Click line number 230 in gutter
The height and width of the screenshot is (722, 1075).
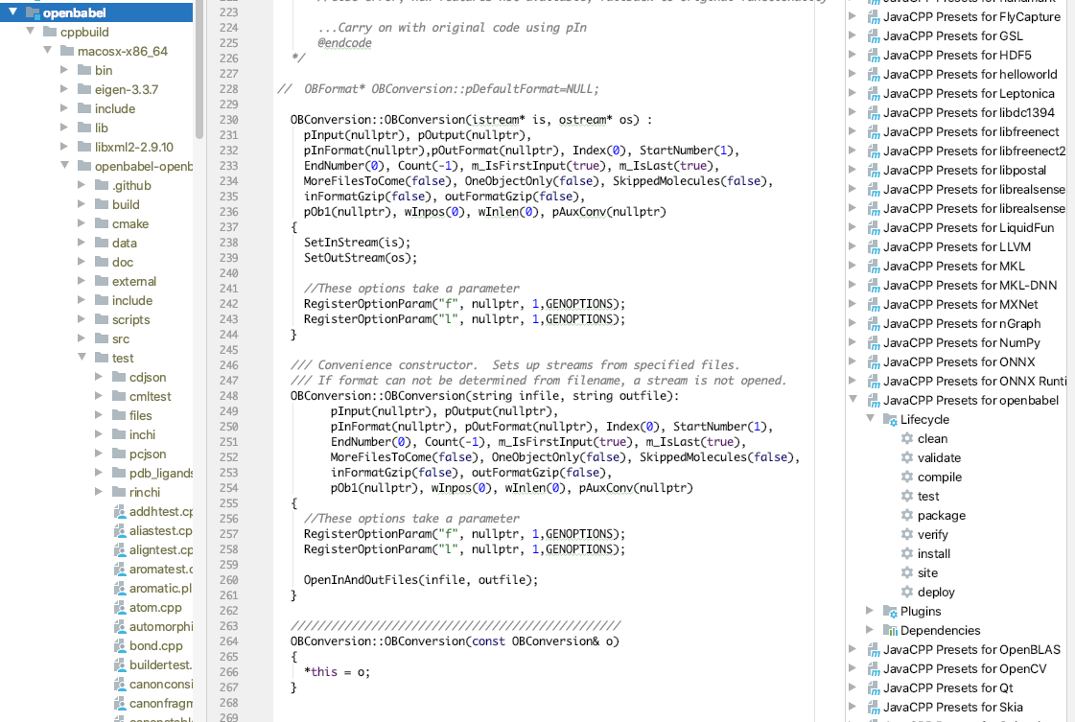coord(228,119)
